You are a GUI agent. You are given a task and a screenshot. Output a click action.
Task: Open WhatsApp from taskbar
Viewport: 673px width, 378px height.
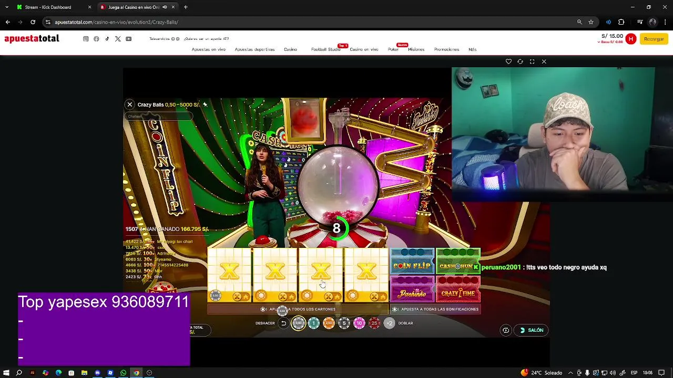(x=124, y=373)
